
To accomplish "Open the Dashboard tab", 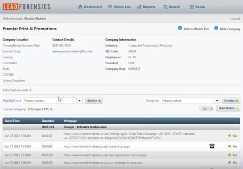I will tap(90, 7).
